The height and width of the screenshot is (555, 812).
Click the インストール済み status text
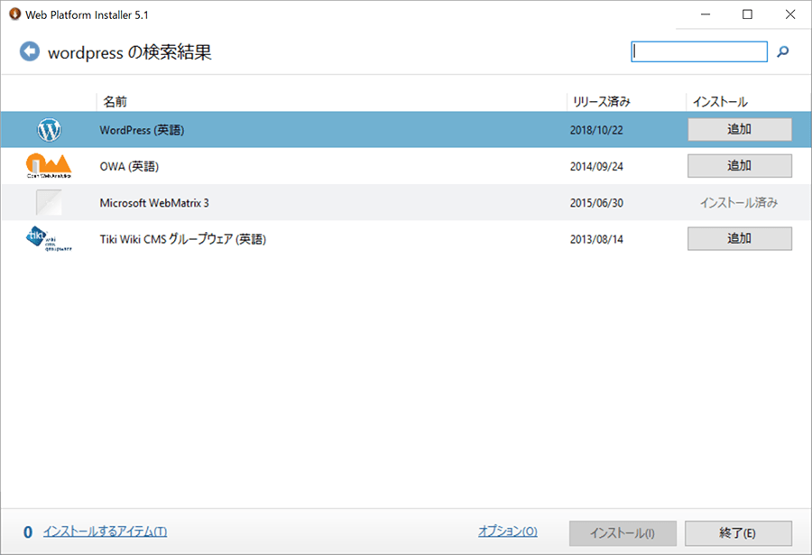739,203
